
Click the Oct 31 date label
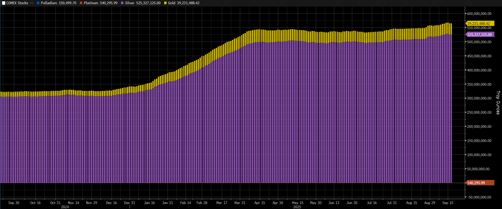(x=56, y=203)
